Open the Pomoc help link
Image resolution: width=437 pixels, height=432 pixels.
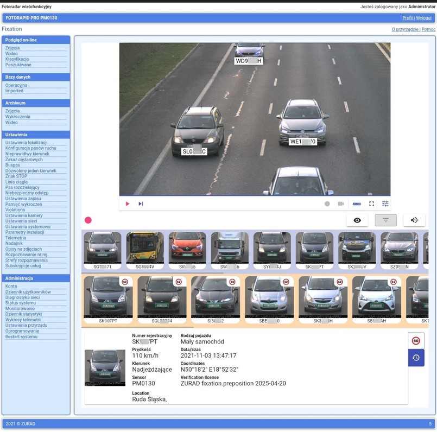(428, 29)
